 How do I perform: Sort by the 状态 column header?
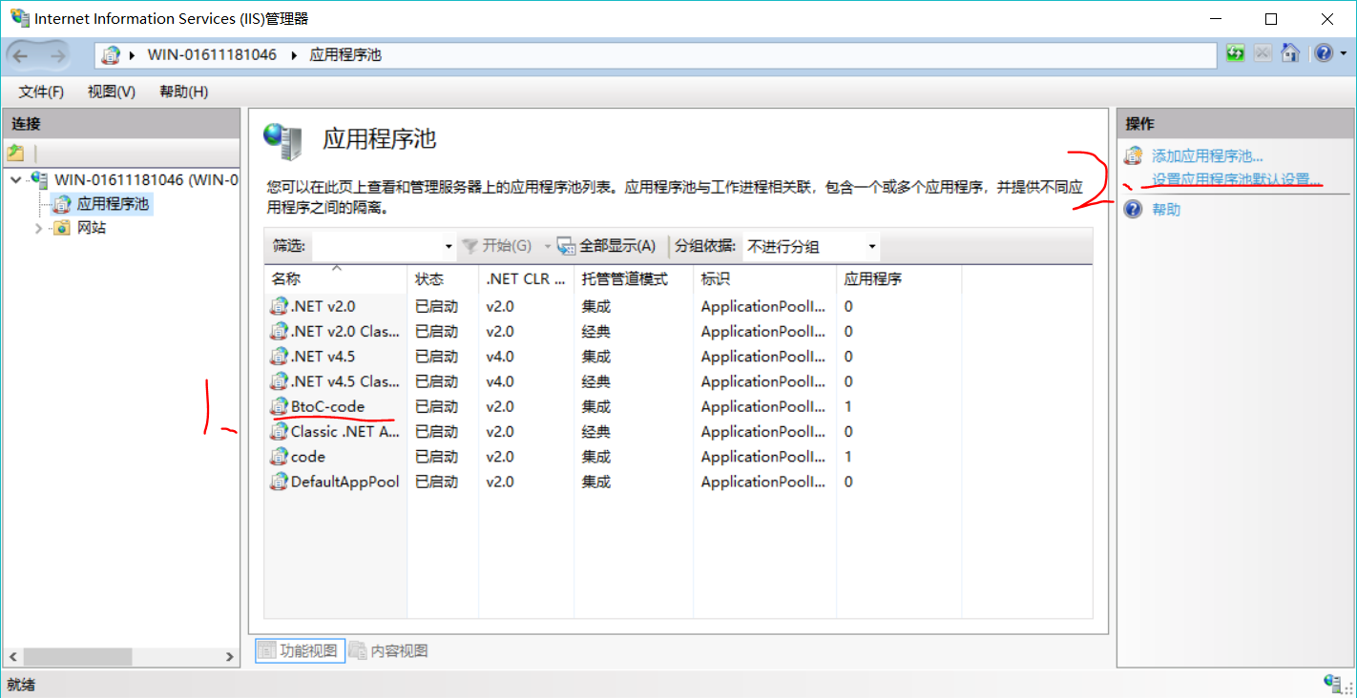click(x=443, y=279)
